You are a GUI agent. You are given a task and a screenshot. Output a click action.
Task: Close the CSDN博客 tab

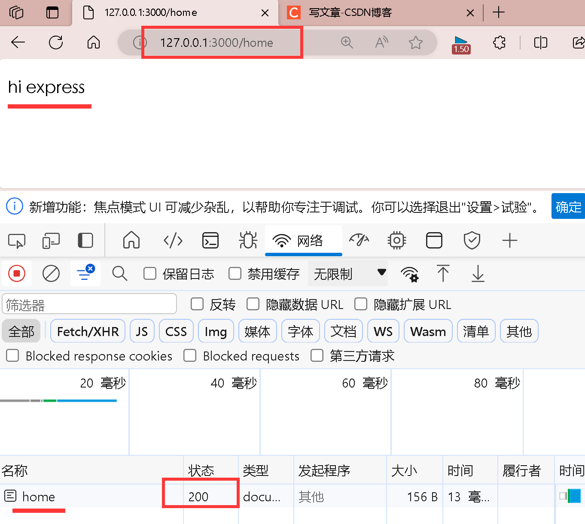pos(470,13)
